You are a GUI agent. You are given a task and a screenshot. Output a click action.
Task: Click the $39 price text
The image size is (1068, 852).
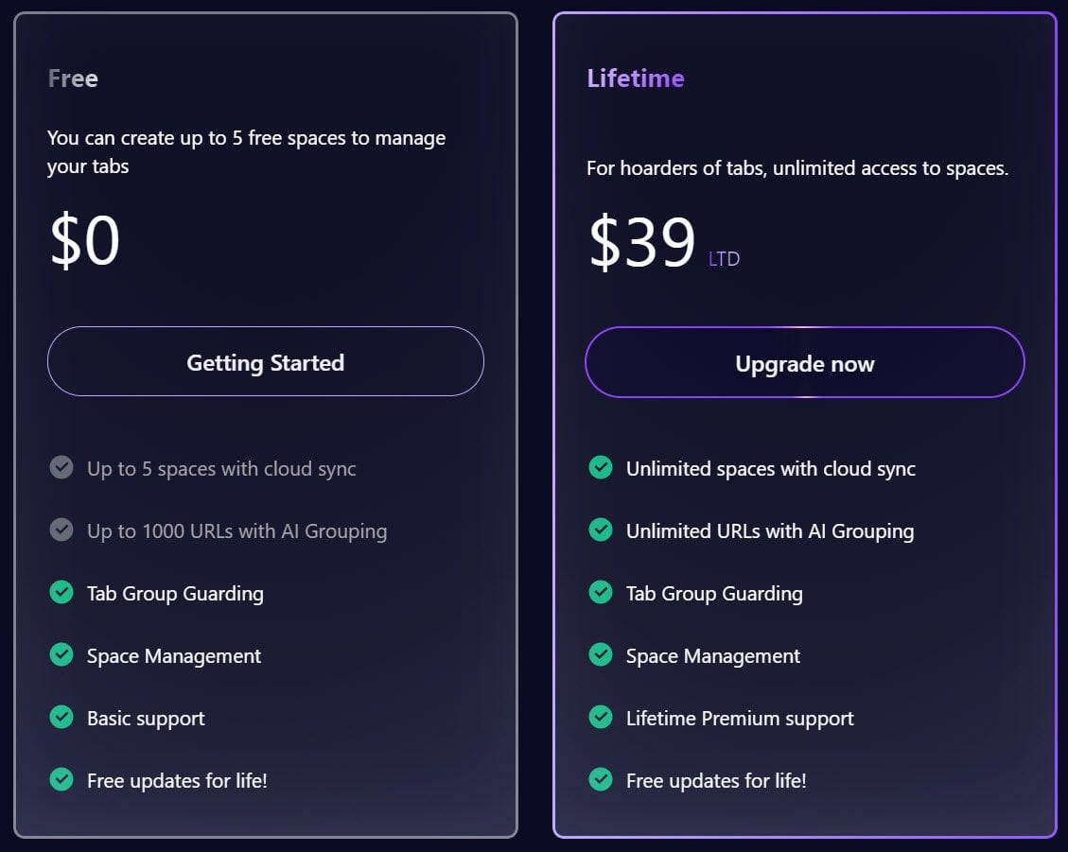[639, 239]
